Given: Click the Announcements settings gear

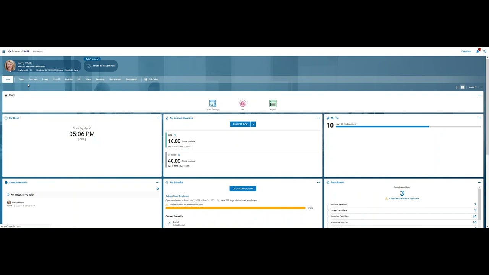Looking at the screenshot, I should (x=157, y=189).
